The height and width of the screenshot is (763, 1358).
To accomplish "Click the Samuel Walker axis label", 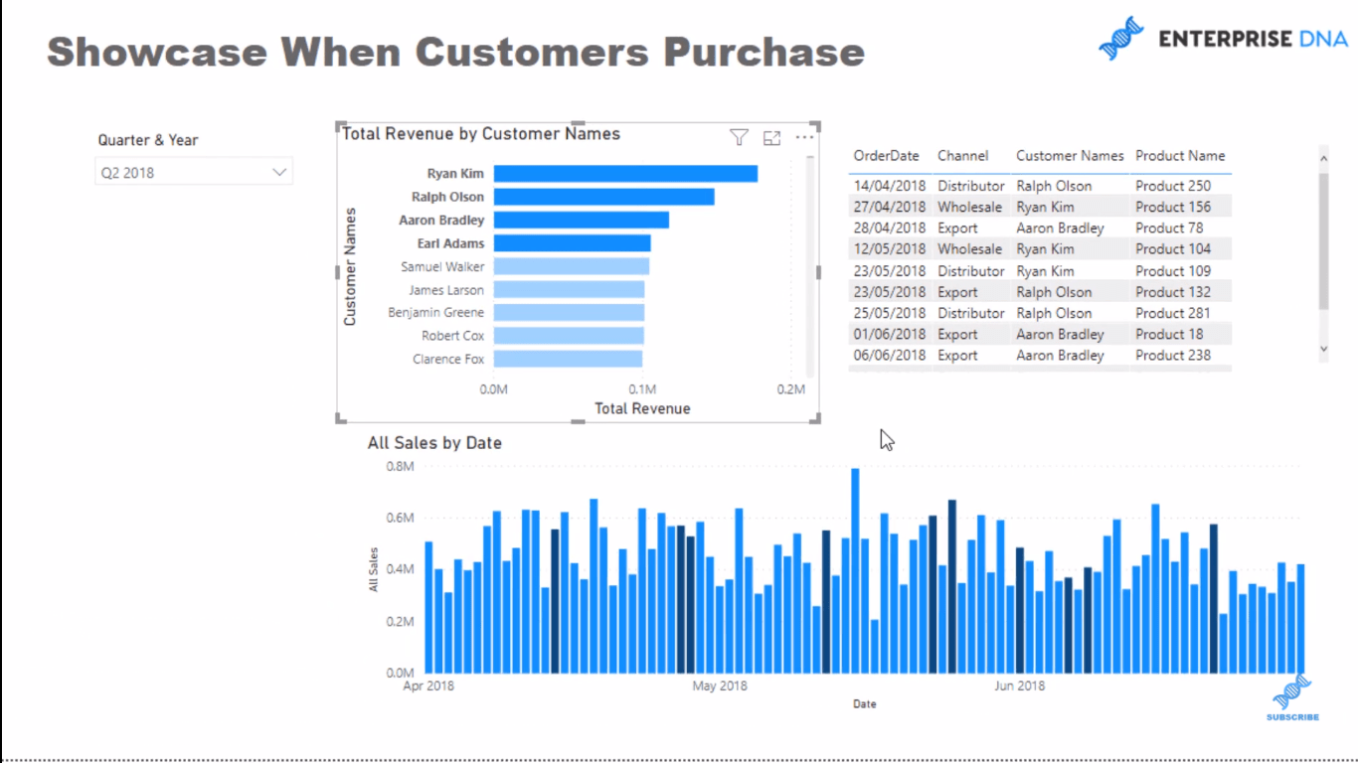I will (442, 266).
